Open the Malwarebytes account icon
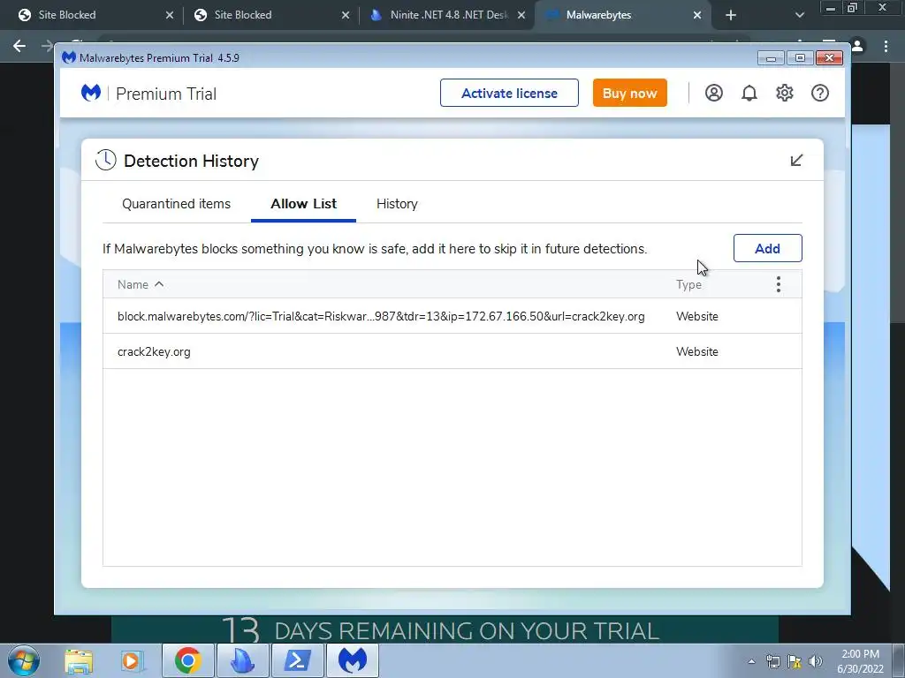This screenshot has height=678, width=905. click(x=713, y=93)
